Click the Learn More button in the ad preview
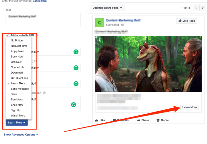Image resolution: width=207 pixels, height=144 pixels. click(190, 107)
